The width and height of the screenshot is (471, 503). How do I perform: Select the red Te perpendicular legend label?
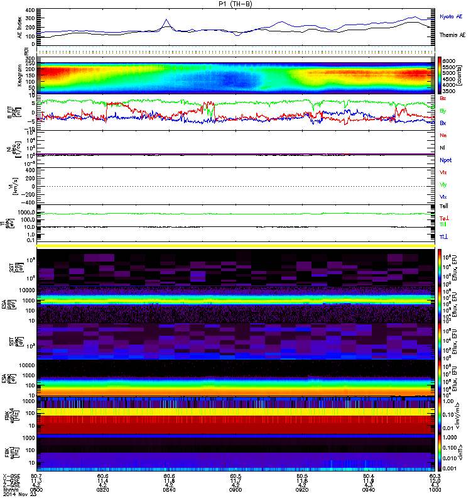[x=444, y=218]
